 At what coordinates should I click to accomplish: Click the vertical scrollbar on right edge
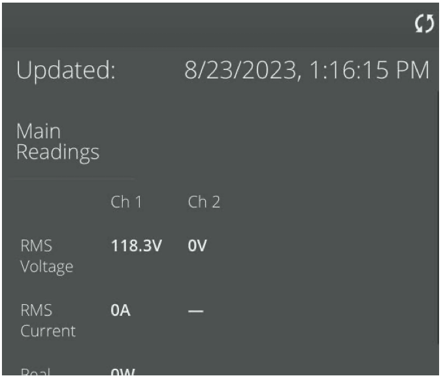click(439, 215)
